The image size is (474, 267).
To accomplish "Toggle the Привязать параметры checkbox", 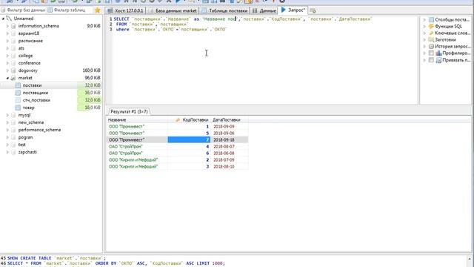I will 431,60.
